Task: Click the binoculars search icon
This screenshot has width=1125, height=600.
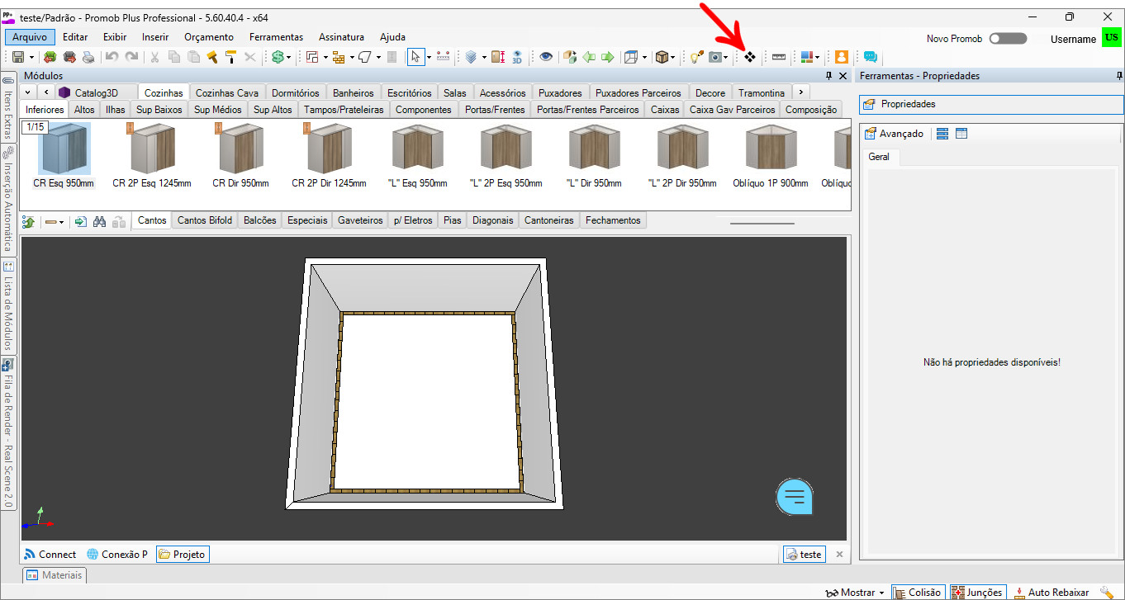Action: [x=99, y=221]
